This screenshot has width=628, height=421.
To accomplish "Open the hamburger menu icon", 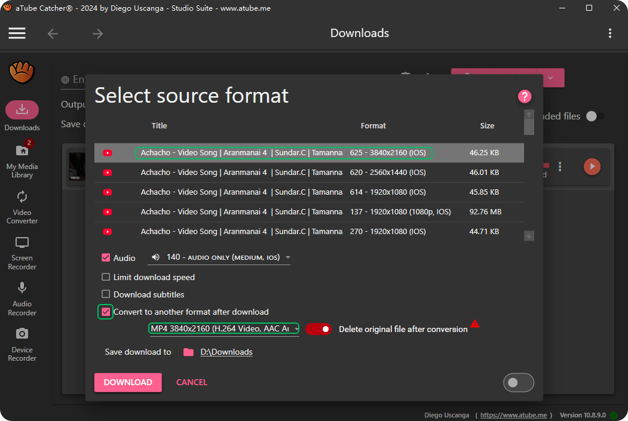I will (17, 33).
